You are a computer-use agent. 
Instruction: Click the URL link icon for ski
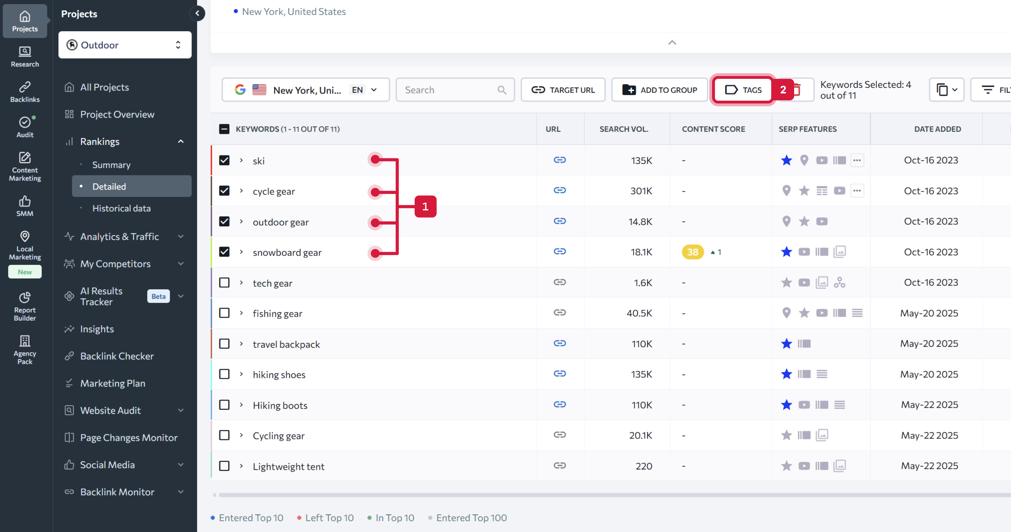(559, 160)
